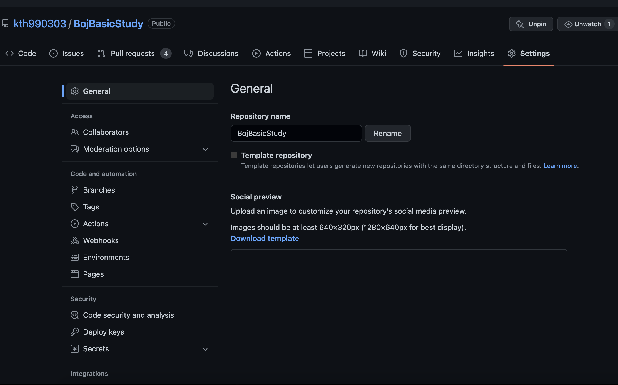
Task: Open the kth990303 owner profile link
Action: click(40, 24)
